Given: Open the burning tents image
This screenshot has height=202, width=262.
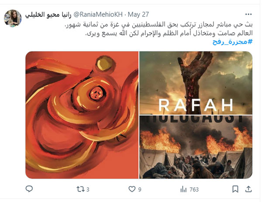Looking at the screenshot, I should pyautogui.click(x=196, y=147).
